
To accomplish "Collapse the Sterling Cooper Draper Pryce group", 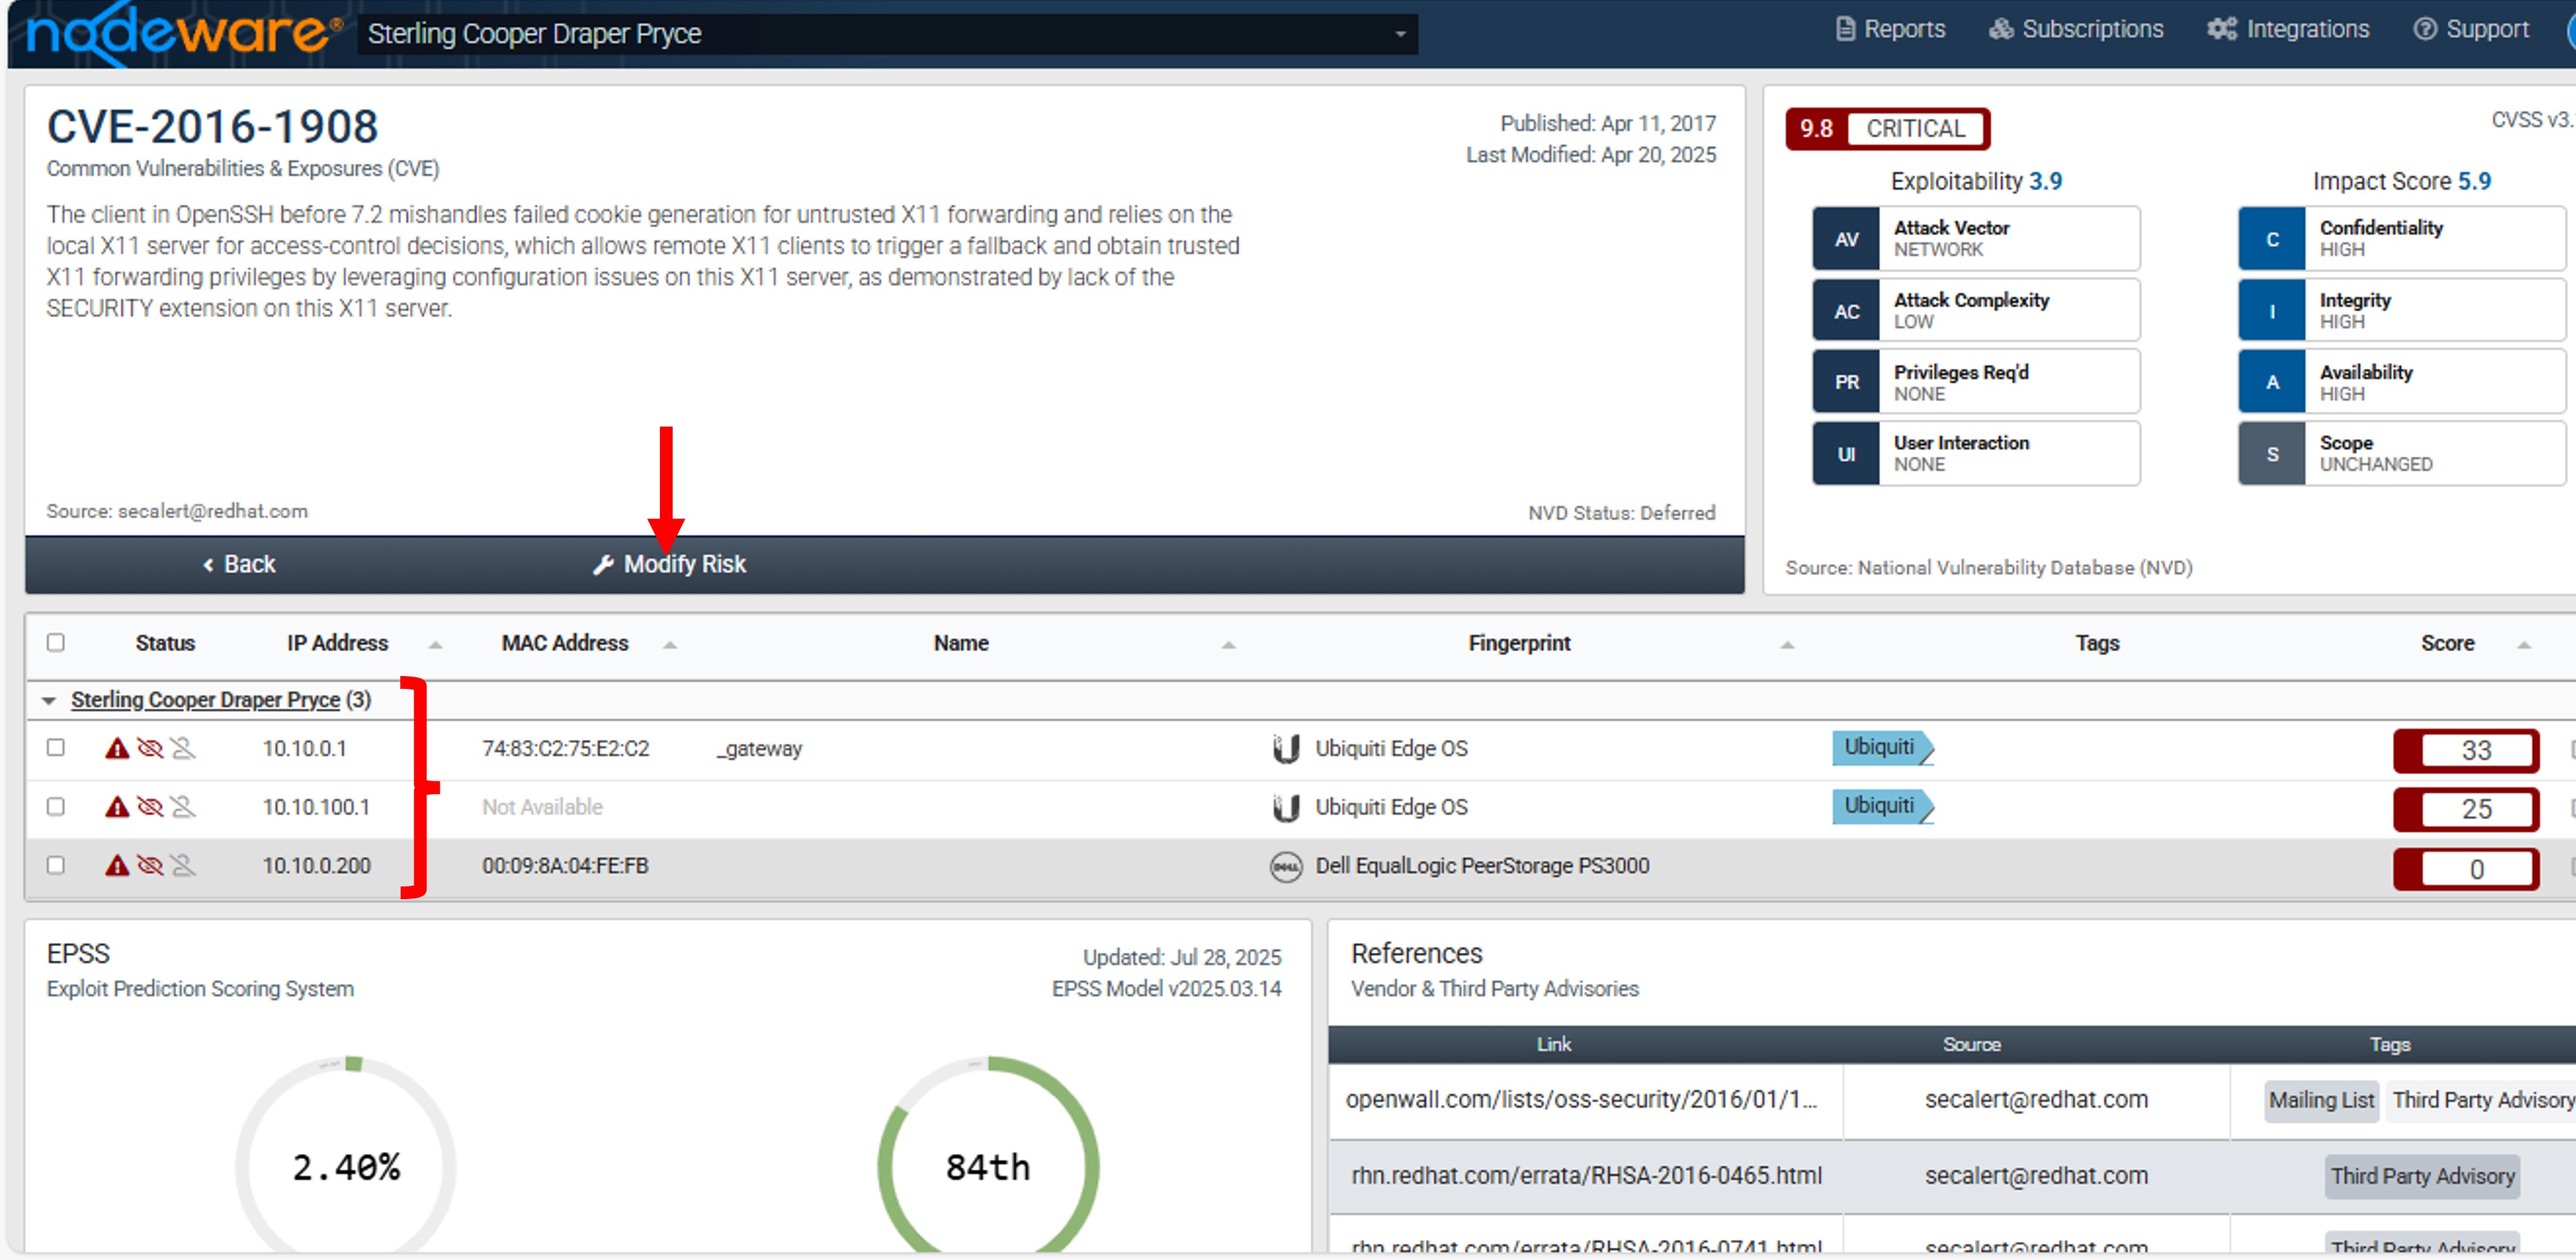I will tap(49, 701).
